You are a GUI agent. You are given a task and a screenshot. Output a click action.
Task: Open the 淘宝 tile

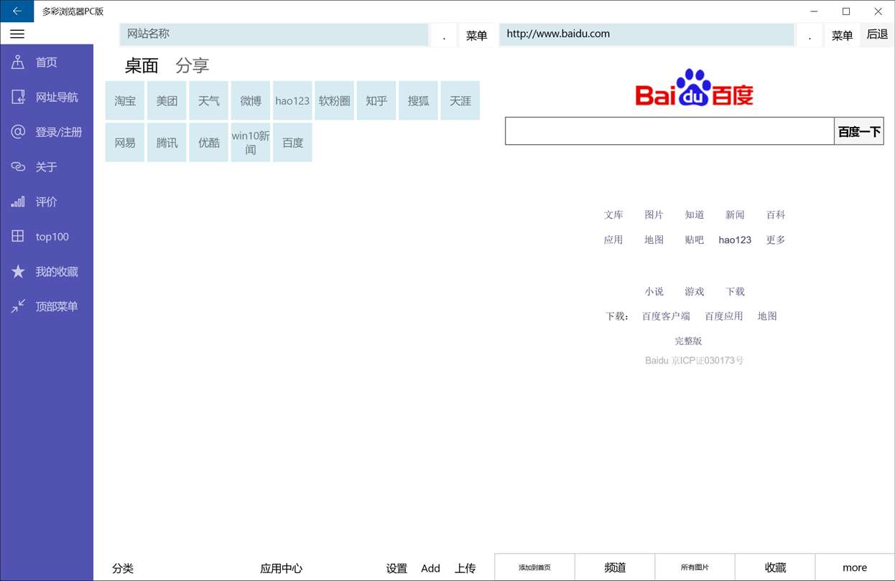click(x=125, y=100)
